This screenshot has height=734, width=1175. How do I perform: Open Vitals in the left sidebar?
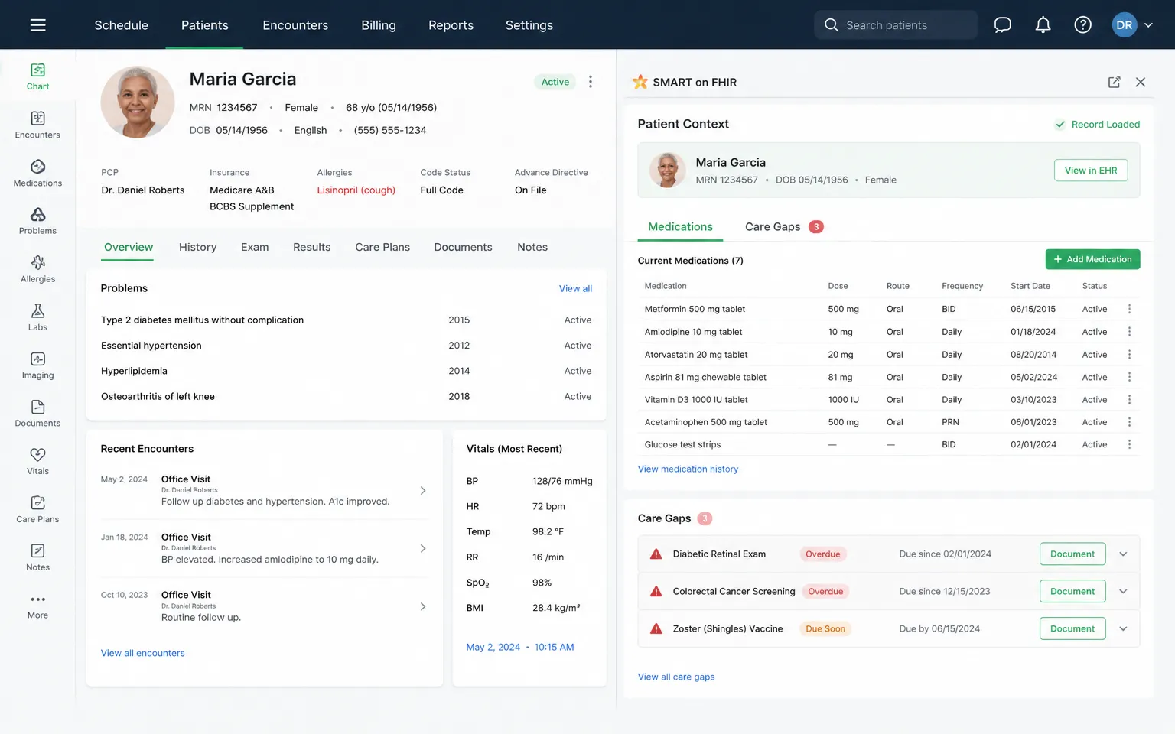[37, 462]
